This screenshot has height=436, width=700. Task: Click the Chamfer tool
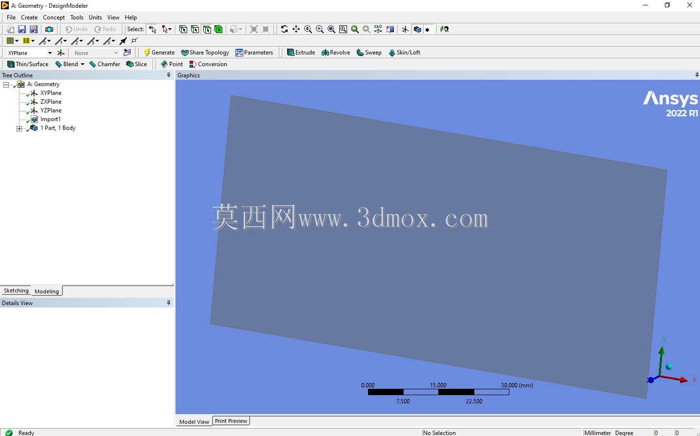105,64
